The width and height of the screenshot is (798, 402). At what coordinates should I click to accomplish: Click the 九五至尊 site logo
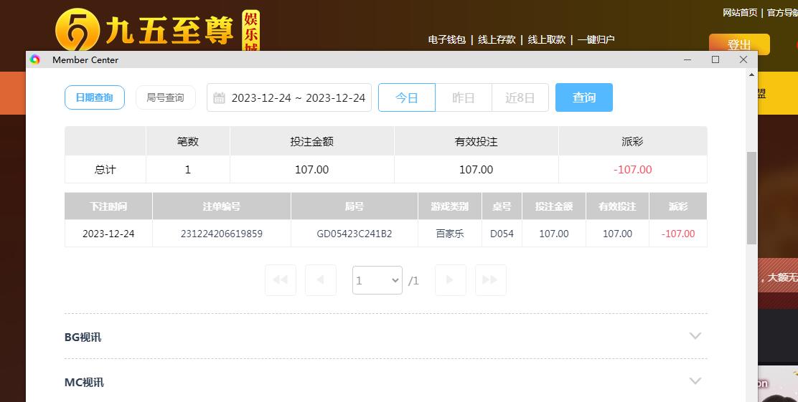(158, 29)
